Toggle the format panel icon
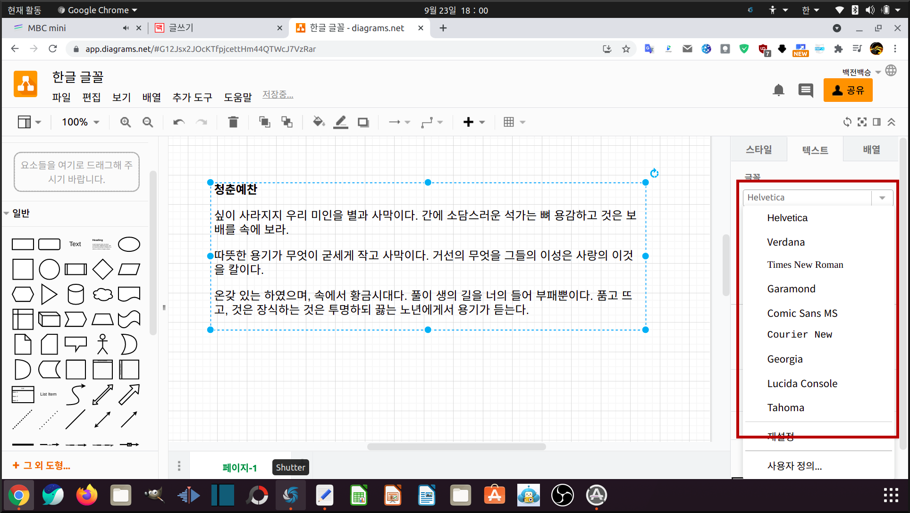The height and width of the screenshot is (513, 910). pos(876,122)
